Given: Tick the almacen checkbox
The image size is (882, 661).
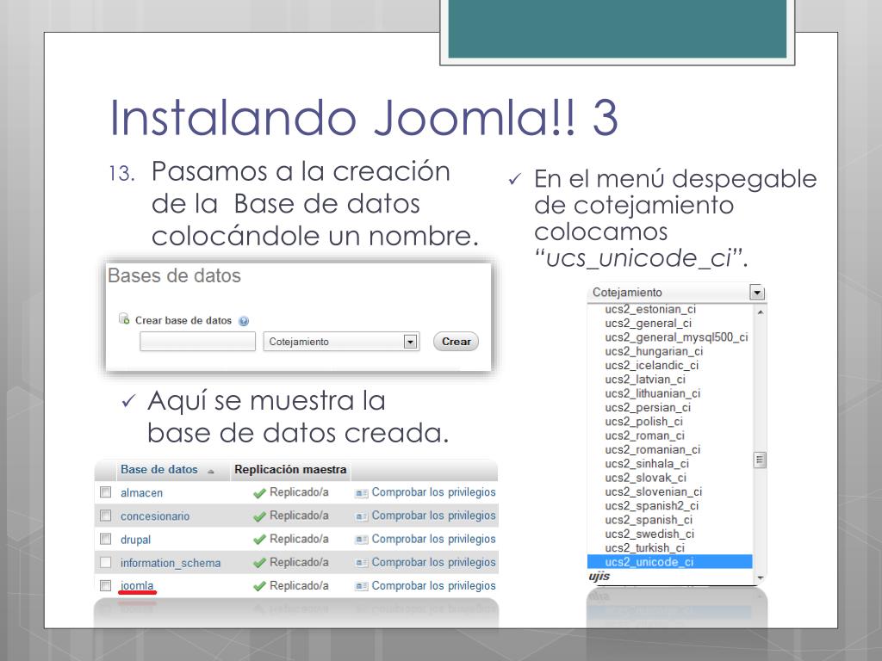Looking at the screenshot, I should (105, 491).
